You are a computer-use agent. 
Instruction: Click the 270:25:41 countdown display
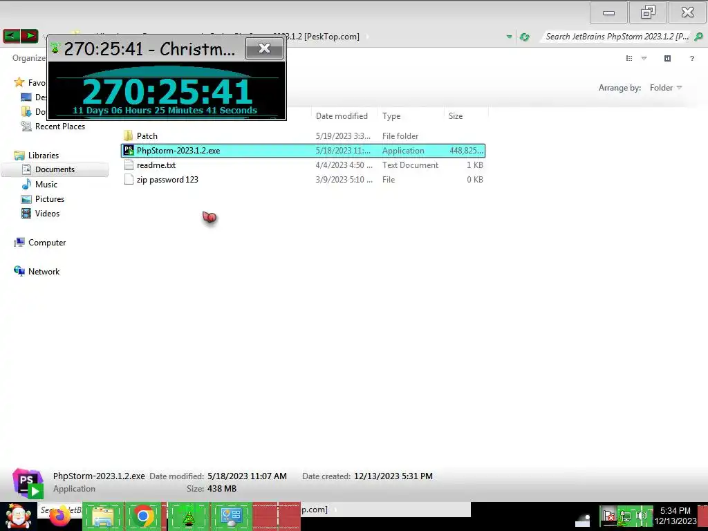167,92
